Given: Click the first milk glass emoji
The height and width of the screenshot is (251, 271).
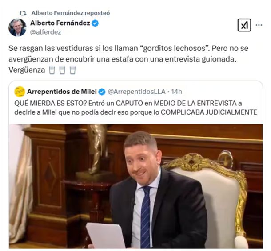Looking at the screenshot, I should coord(52,70).
